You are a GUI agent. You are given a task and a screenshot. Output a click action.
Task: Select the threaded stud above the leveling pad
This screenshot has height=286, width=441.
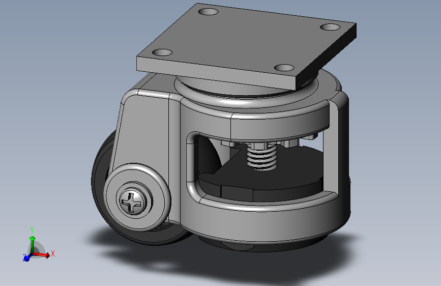tap(262, 158)
